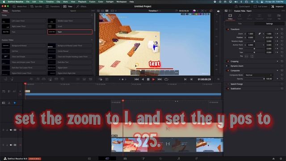The image size is (286, 161).
Task: Select the Video tab in Inspector
Action: 230,17
